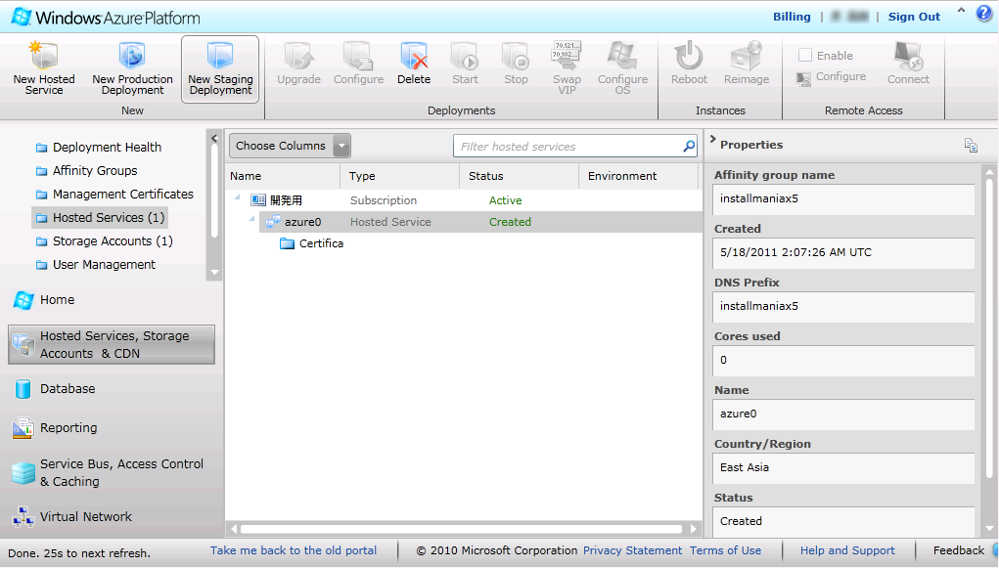Copy properties using the Properties panel icon
Image resolution: width=999 pixels, height=568 pixels.
(x=971, y=146)
